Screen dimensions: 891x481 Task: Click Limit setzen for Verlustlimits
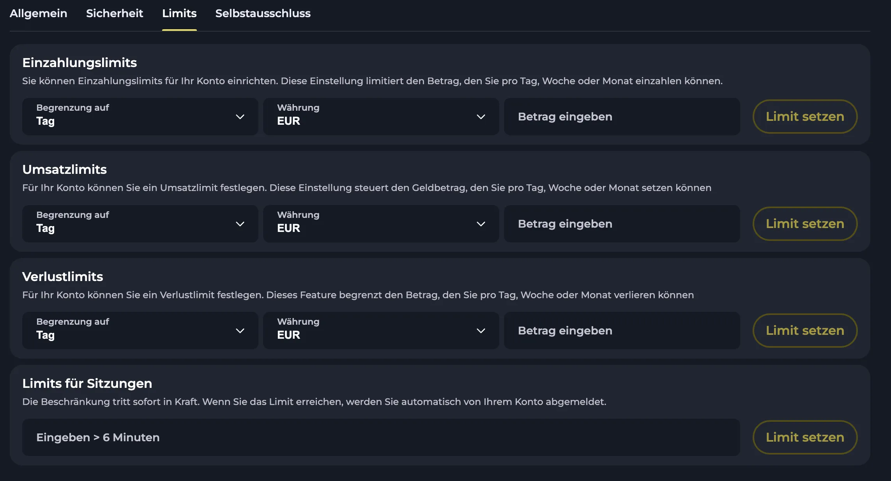coord(804,330)
